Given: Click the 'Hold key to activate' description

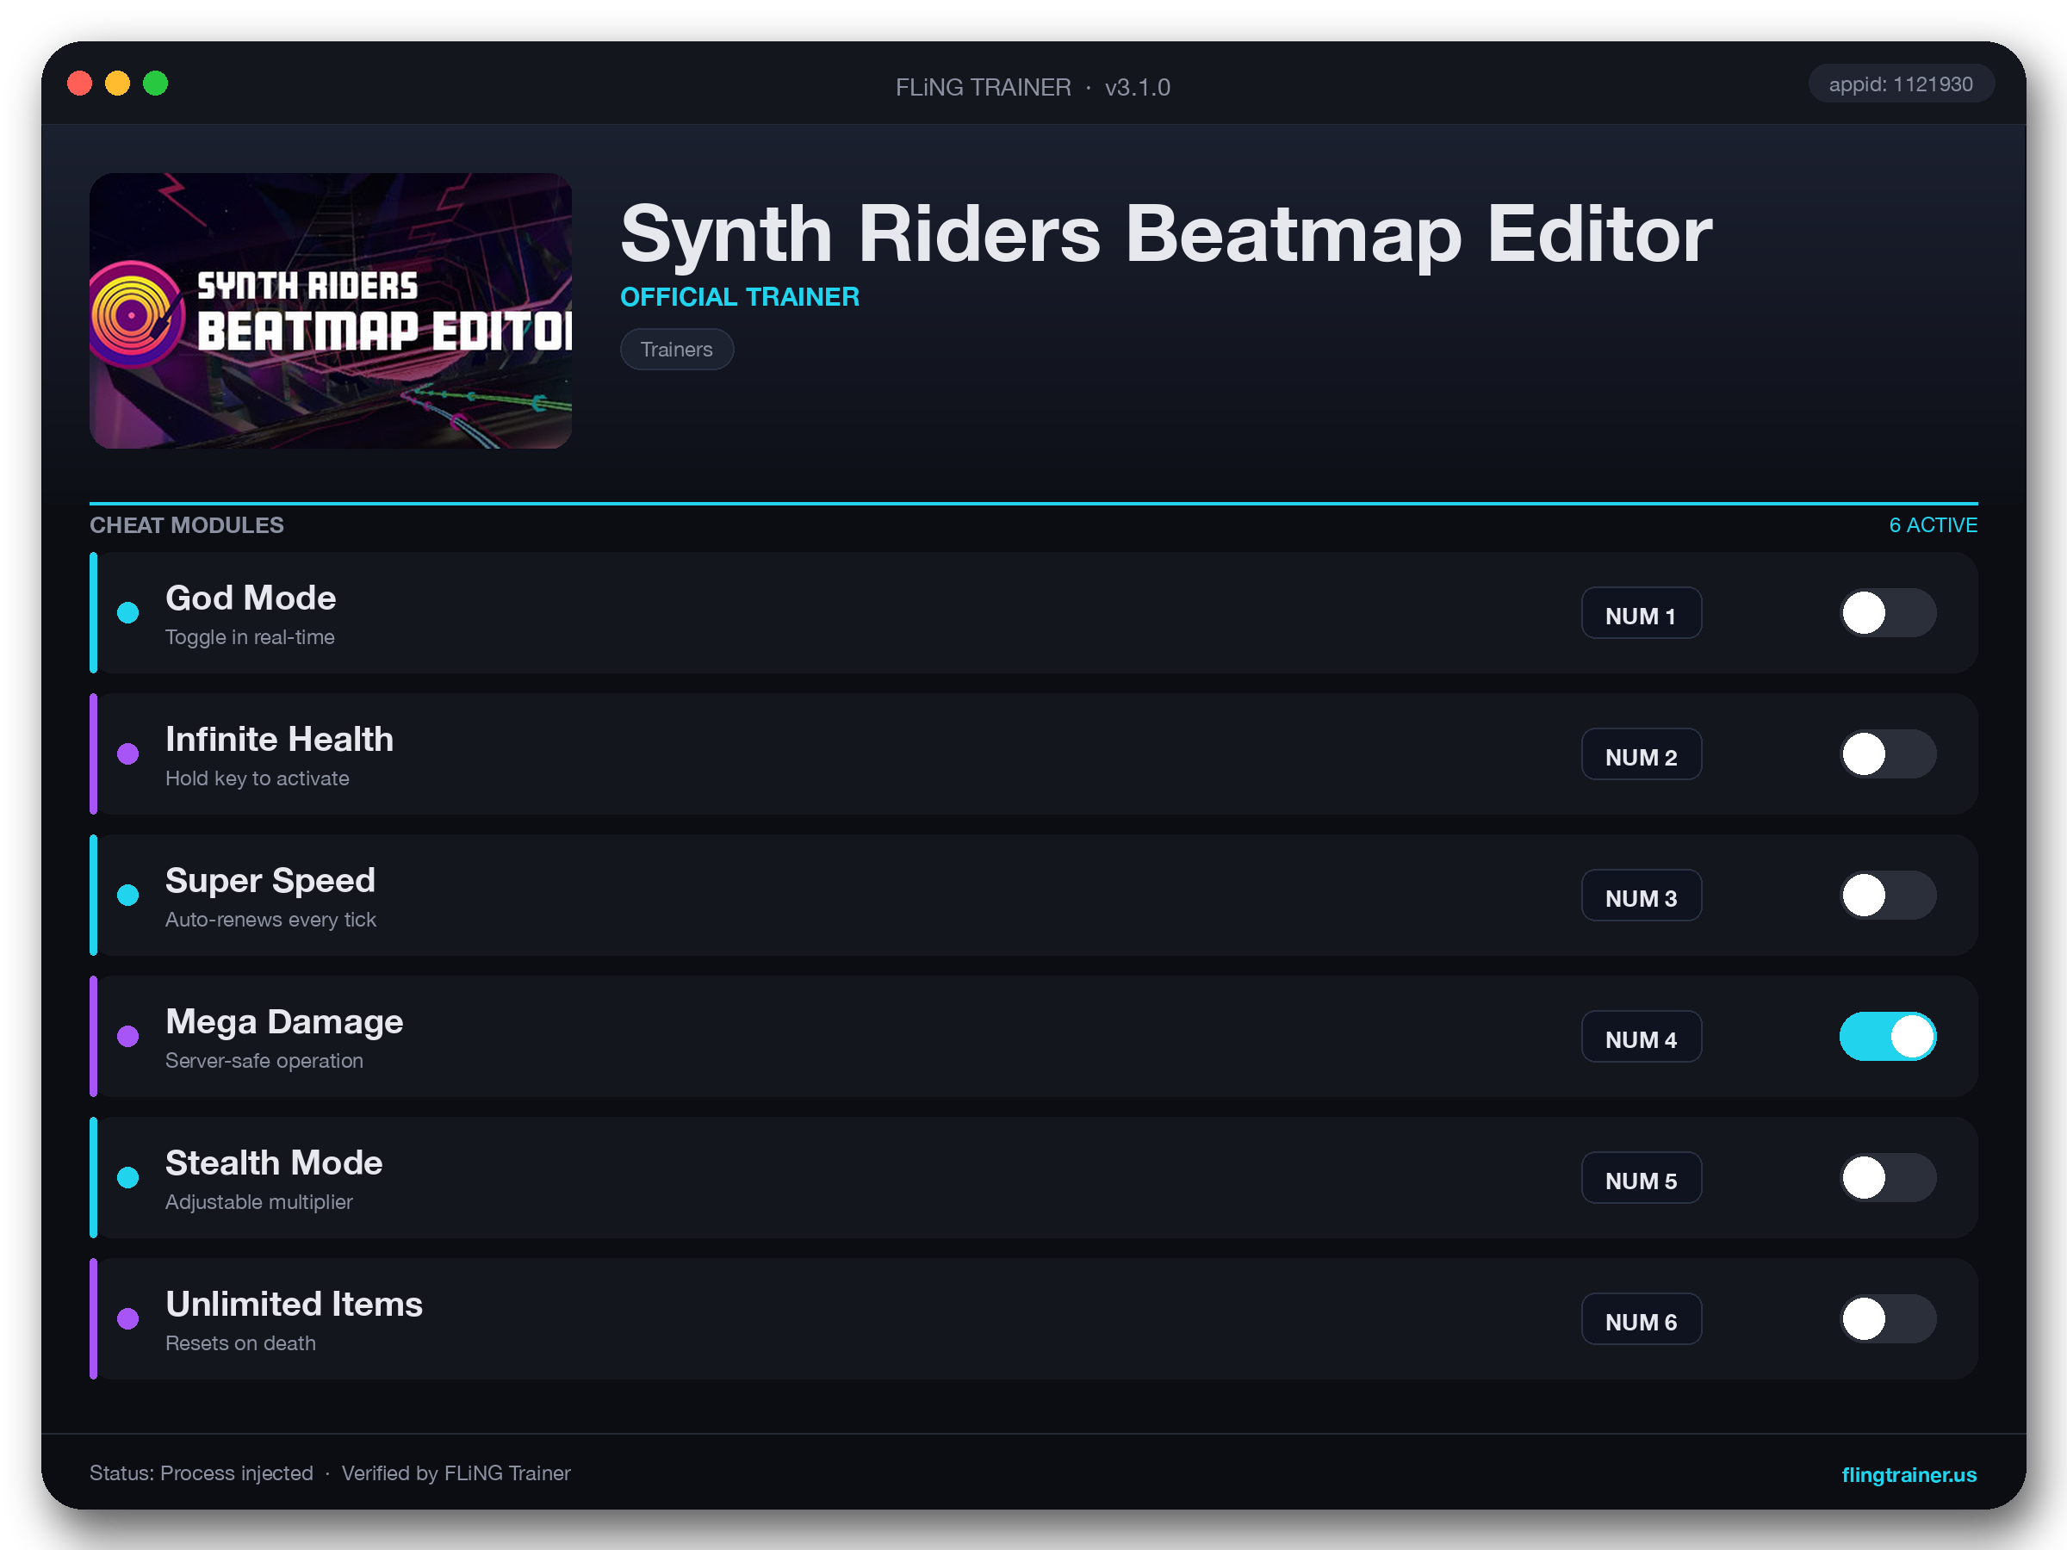Looking at the screenshot, I should click(x=257, y=778).
